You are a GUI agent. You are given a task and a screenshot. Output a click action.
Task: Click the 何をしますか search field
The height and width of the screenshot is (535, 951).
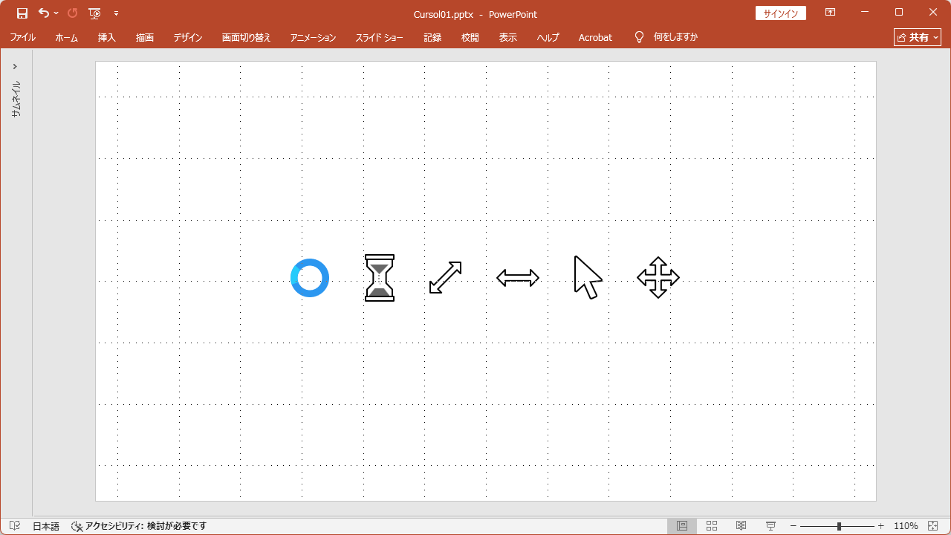click(x=675, y=37)
